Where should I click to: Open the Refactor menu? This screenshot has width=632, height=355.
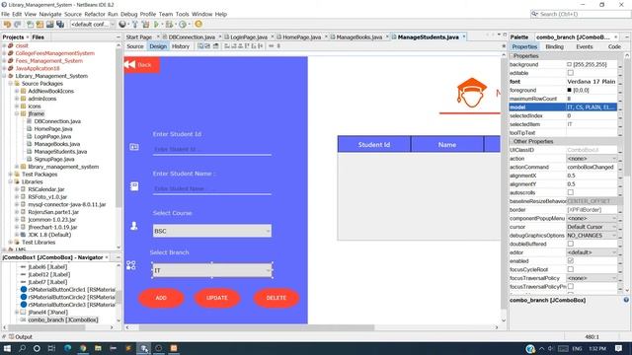[x=95, y=14]
